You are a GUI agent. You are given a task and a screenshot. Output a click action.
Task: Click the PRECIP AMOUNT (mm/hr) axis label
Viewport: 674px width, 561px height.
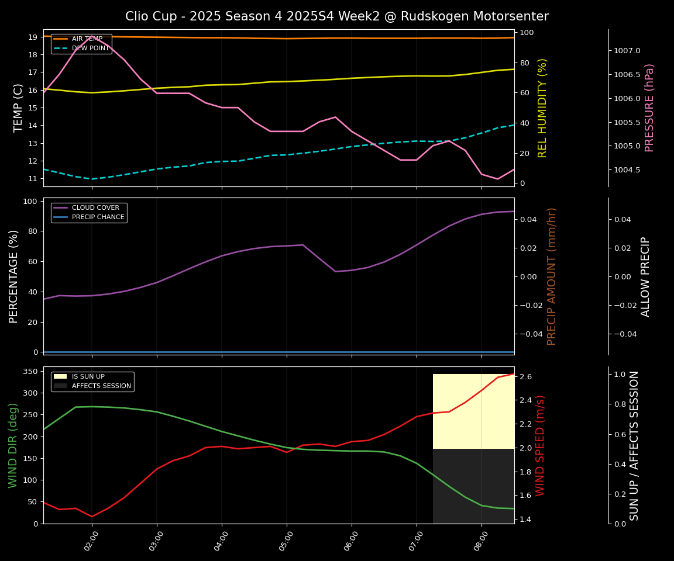(552, 276)
